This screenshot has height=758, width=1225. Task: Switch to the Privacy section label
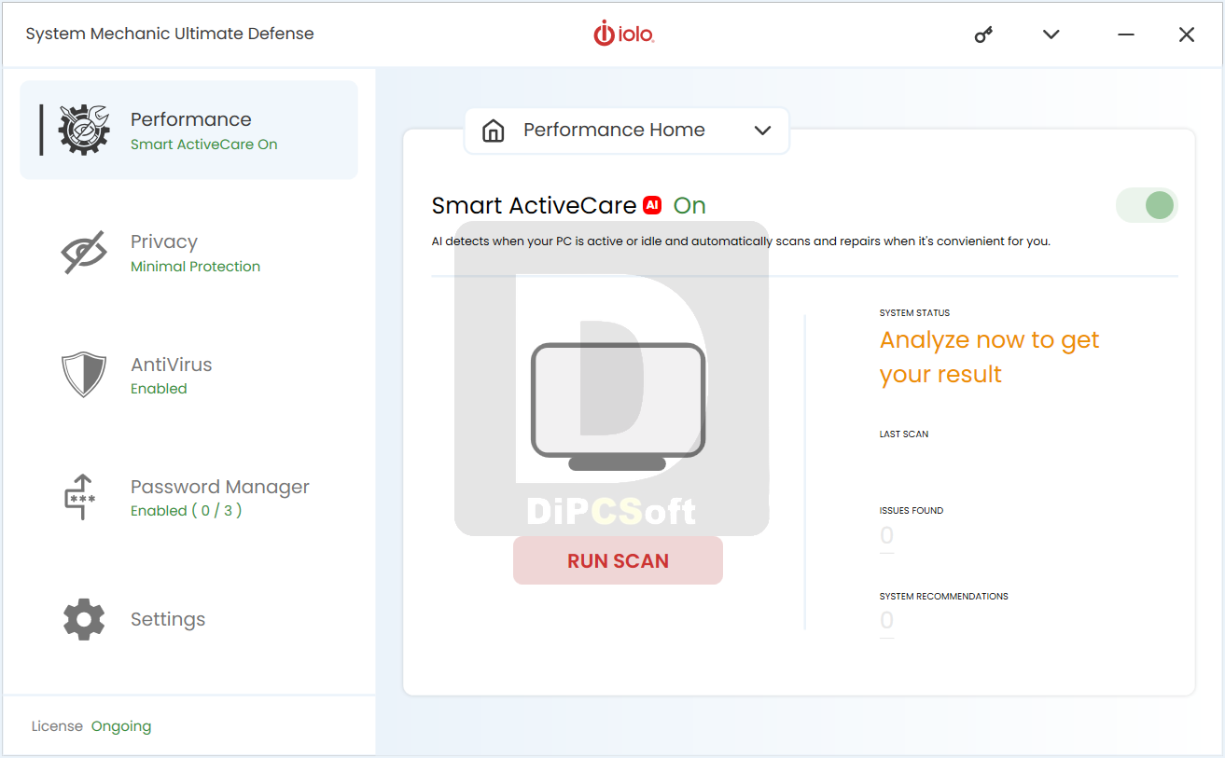pos(164,241)
